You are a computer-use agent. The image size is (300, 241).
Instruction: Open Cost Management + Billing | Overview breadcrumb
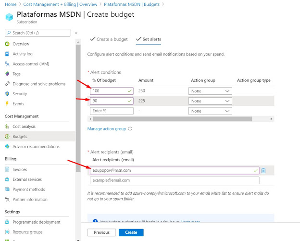60,4
